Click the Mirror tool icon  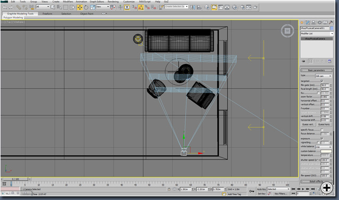coord(193,7)
